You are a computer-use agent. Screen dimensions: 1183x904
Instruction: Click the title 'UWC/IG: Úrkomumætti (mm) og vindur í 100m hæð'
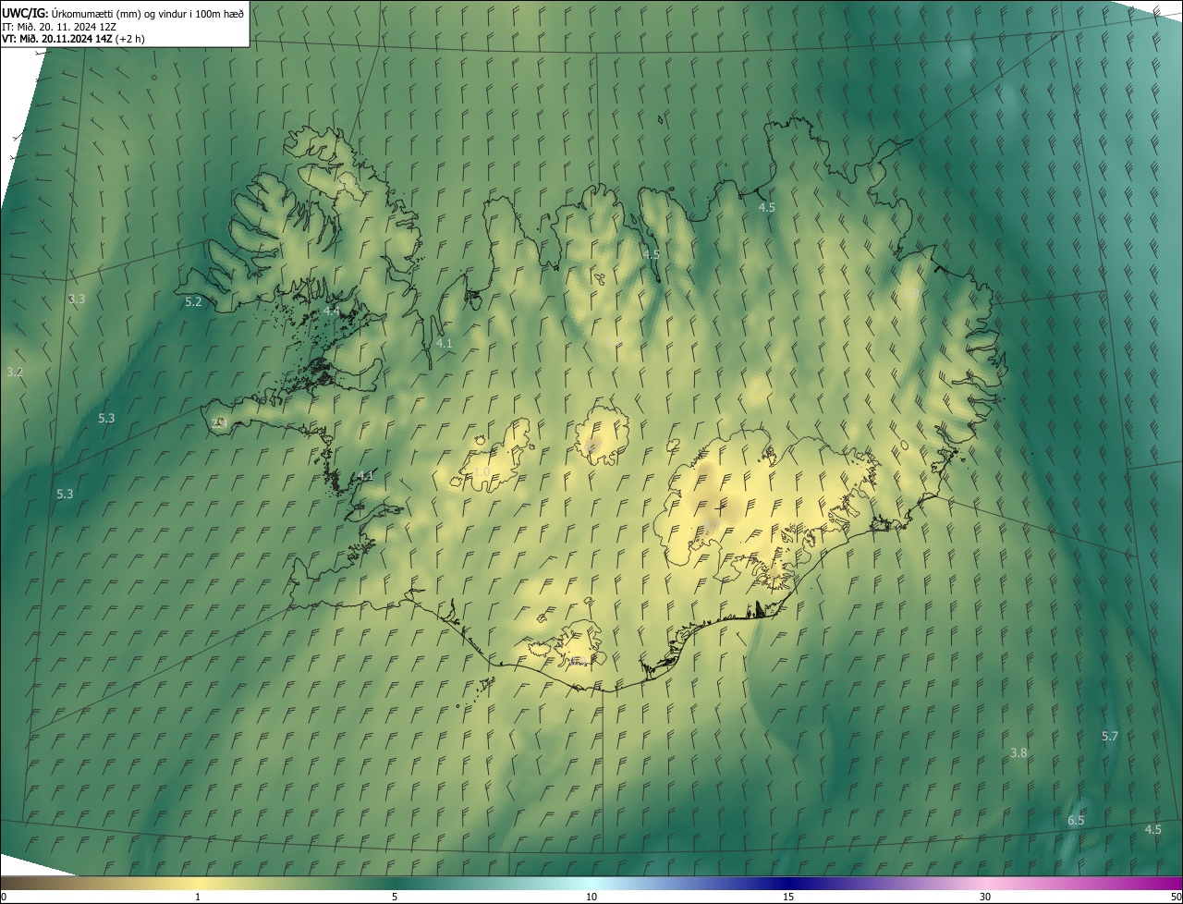coord(123,13)
